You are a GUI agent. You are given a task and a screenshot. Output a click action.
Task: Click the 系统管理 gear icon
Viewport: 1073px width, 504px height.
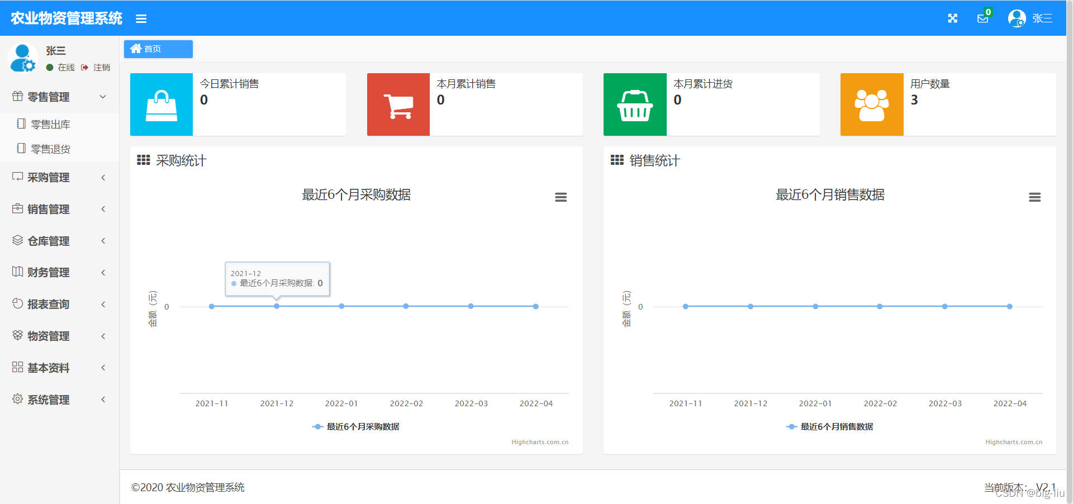pyautogui.click(x=18, y=399)
